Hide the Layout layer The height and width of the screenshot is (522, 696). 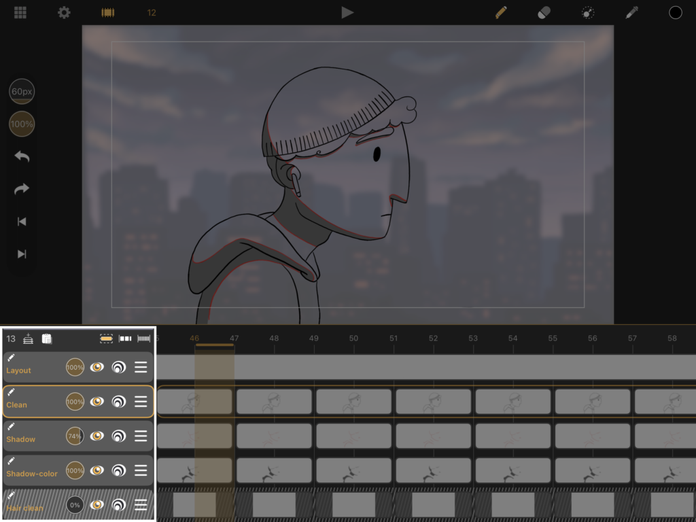point(97,367)
